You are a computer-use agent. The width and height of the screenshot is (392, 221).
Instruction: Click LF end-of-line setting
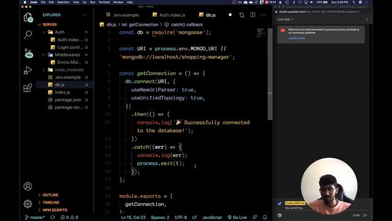(x=195, y=217)
